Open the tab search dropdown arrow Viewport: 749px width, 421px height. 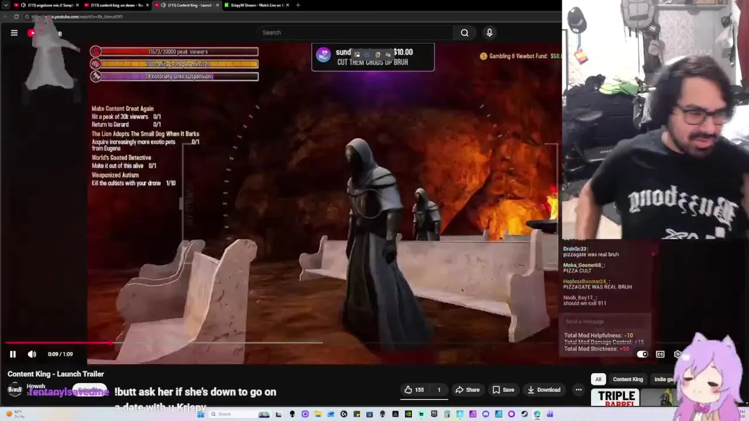(x=6, y=5)
